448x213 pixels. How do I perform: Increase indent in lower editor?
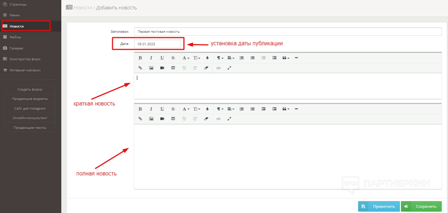[x=275, y=109]
